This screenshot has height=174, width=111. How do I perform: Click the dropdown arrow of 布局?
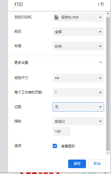click(x=100, y=47)
